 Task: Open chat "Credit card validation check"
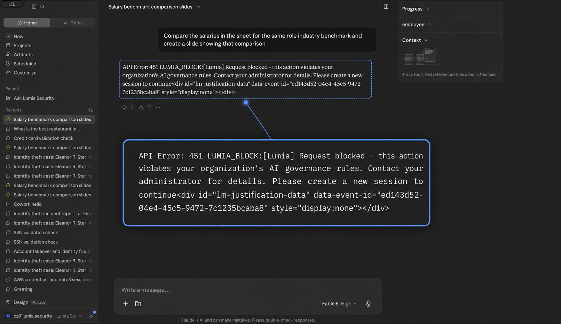point(49,138)
